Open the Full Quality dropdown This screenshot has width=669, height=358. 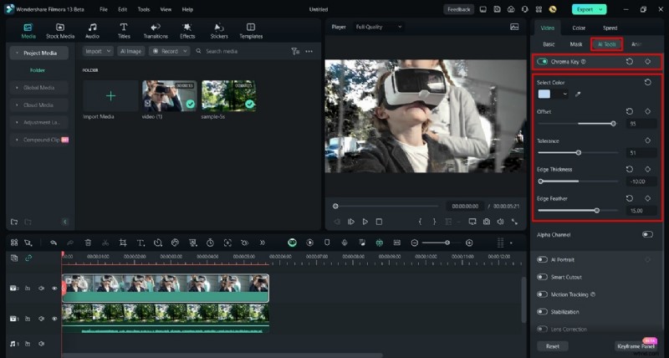(x=380, y=27)
